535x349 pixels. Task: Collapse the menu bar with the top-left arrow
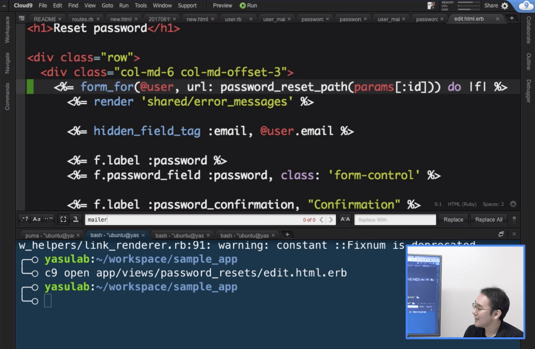4,5
